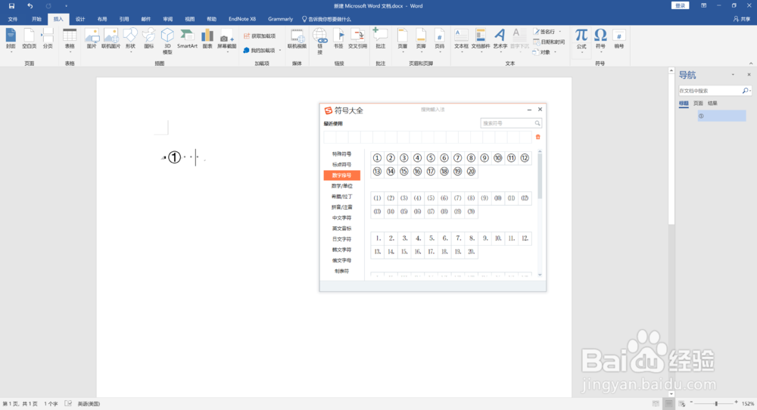Screen dimensions: 757x410
Task: Insert a SmartArt graphic
Action: click(187, 39)
